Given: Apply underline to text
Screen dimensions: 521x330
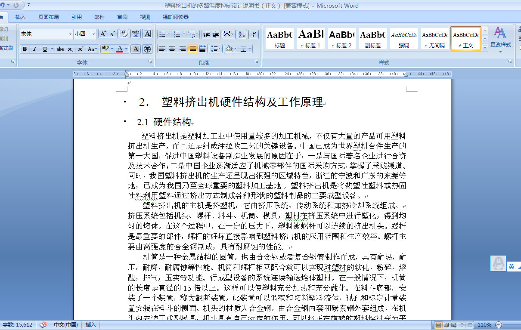Looking at the screenshot, I should [x=45, y=49].
